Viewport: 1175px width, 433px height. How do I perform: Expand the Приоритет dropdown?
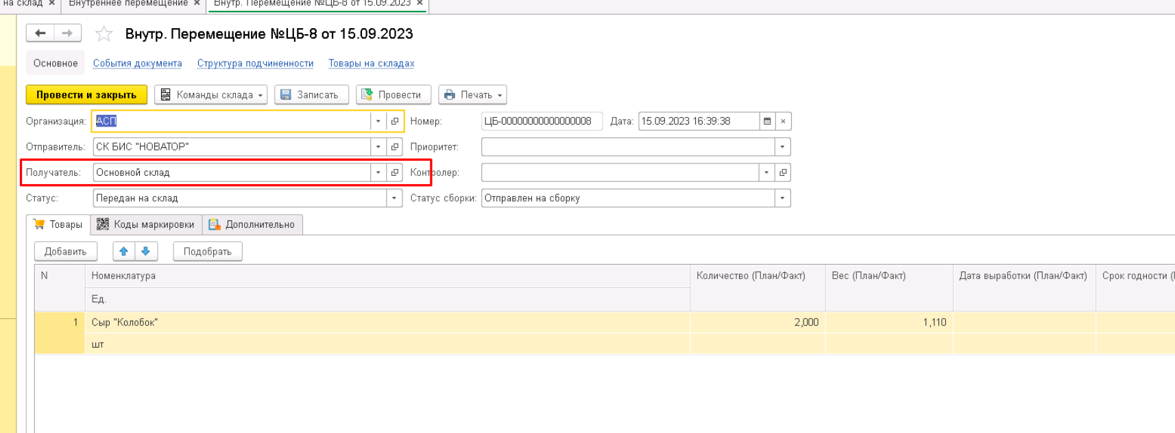(x=782, y=146)
